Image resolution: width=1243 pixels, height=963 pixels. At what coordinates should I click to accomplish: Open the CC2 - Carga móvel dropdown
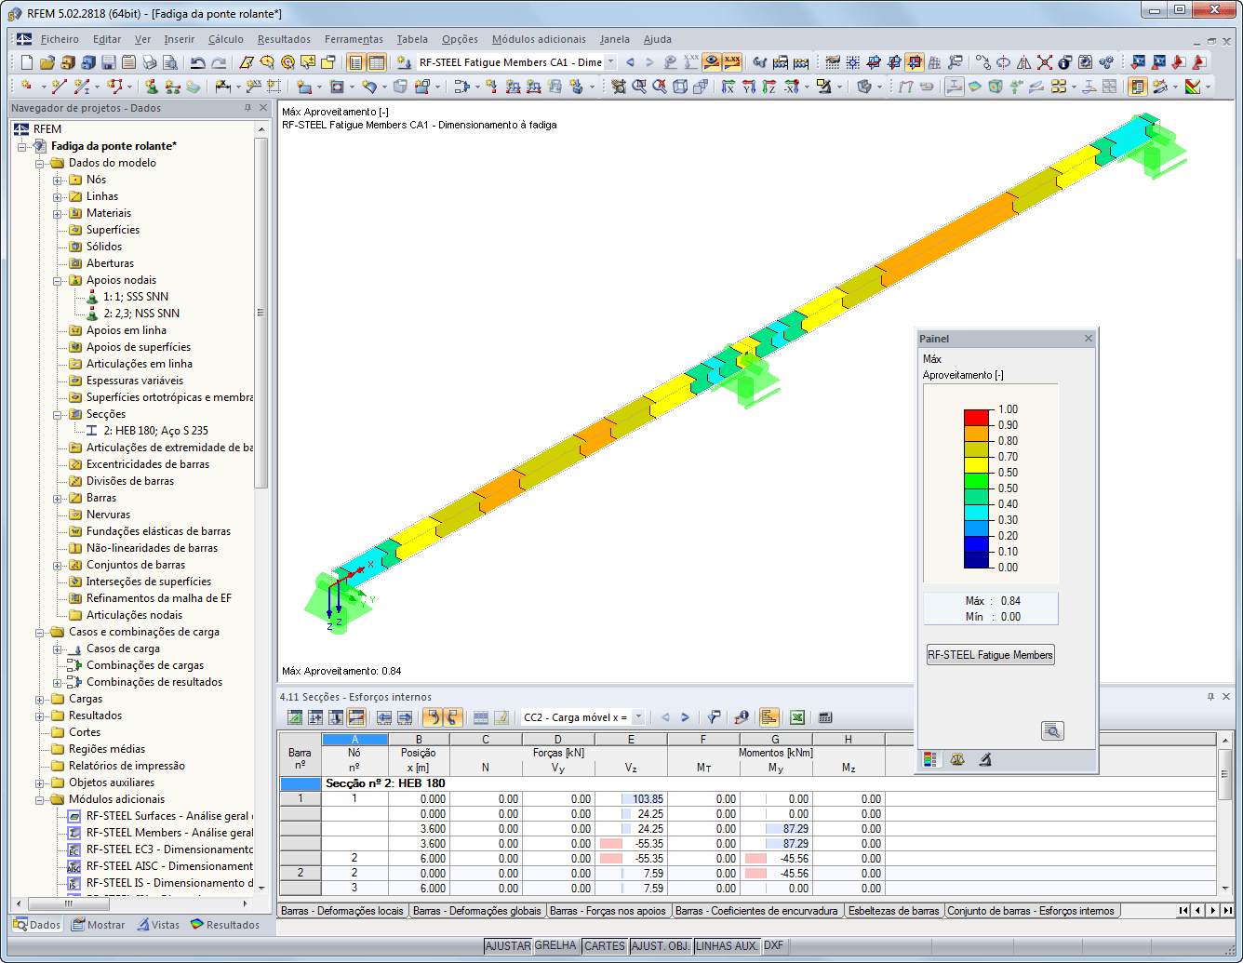[638, 717]
